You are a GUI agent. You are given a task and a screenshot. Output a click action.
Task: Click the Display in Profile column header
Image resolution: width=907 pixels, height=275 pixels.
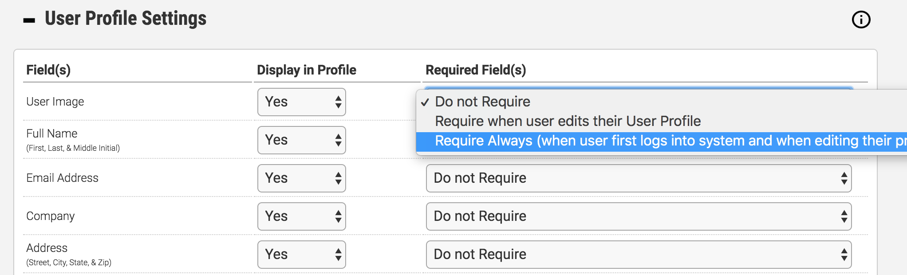pos(307,70)
